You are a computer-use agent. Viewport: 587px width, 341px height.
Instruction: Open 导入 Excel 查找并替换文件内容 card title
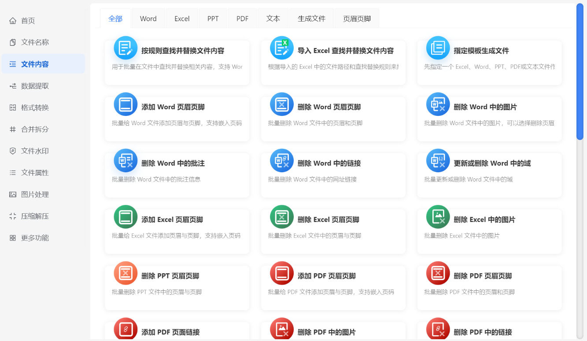346,51
